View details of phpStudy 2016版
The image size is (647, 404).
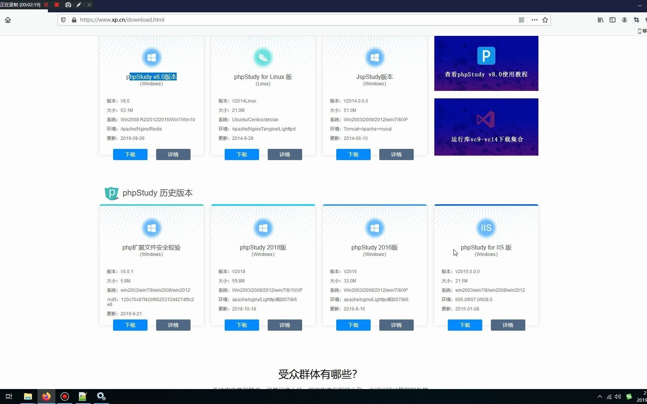click(x=397, y=325)
